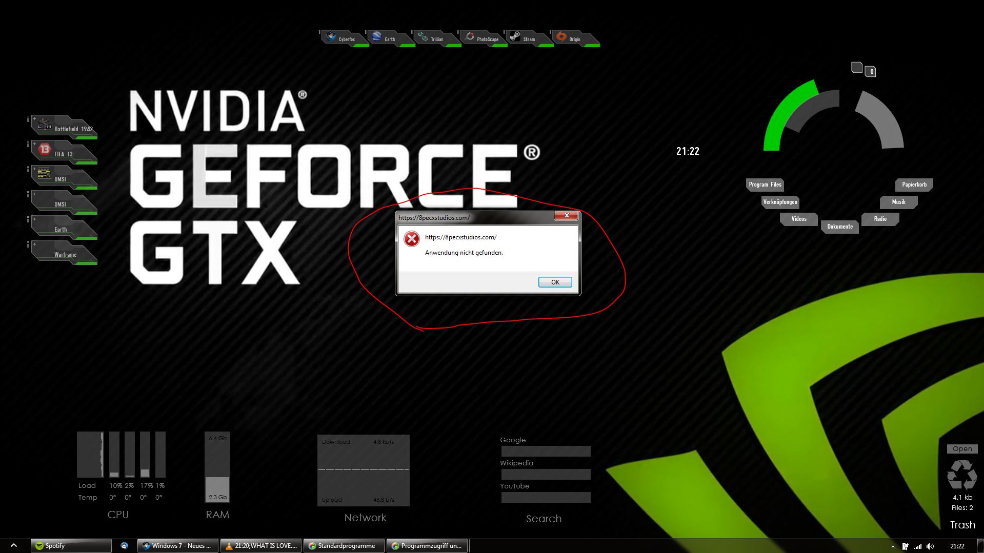Open the Radio shortcut
The image size is (984, 553).
click(x=880, y=219)
